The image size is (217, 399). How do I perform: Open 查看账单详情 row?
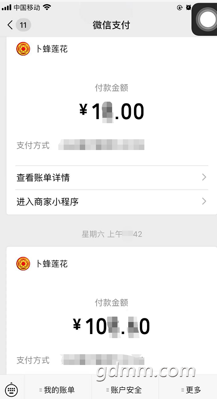112,177
